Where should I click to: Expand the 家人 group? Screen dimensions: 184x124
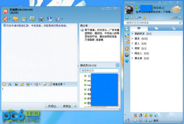coord(156,43)
